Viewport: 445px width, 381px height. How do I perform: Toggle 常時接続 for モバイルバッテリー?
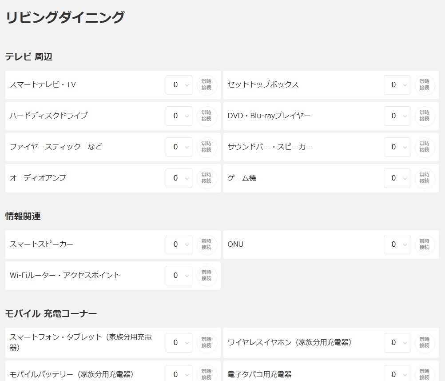207,373
